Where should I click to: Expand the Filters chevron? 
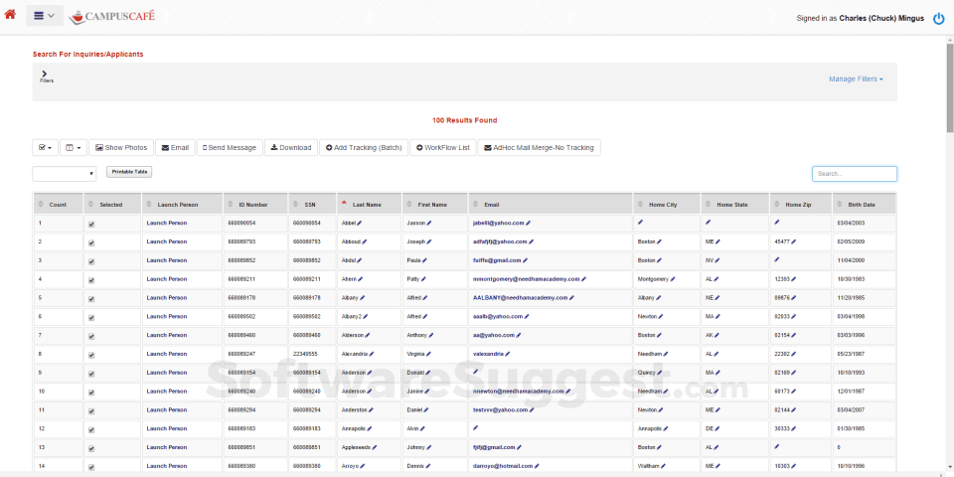click(x=45, y=73)
